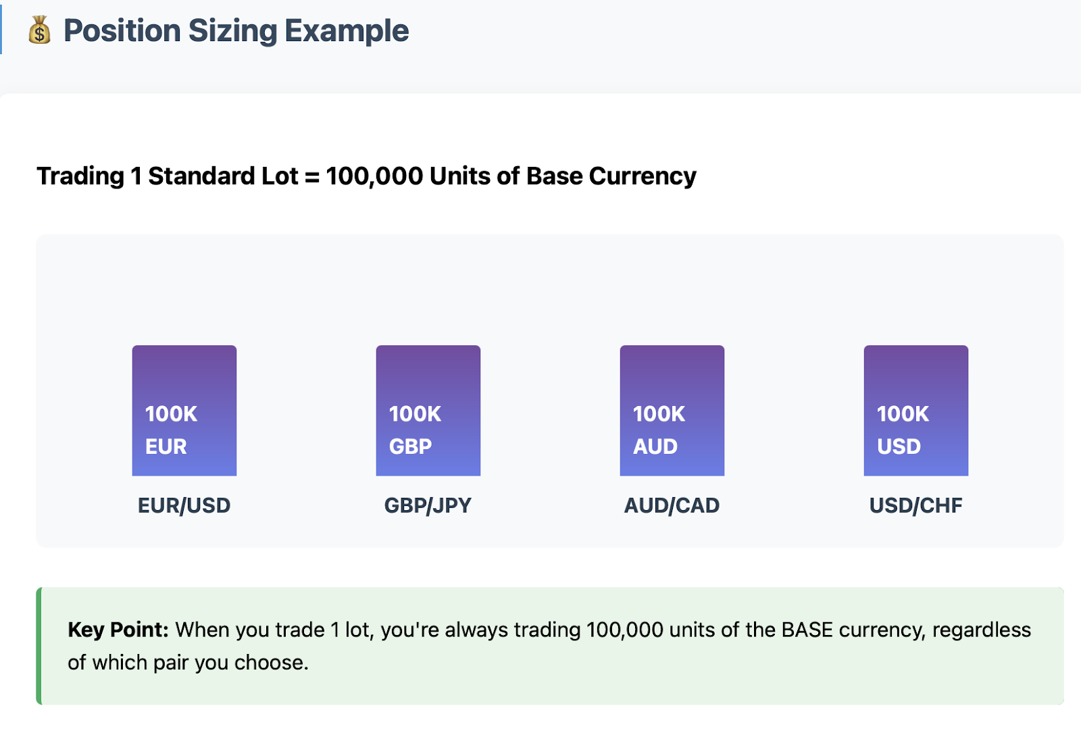Click the EUR code inside the first bar
The width and height of the screenshot is (1081, 735).
tap(166, 447)
